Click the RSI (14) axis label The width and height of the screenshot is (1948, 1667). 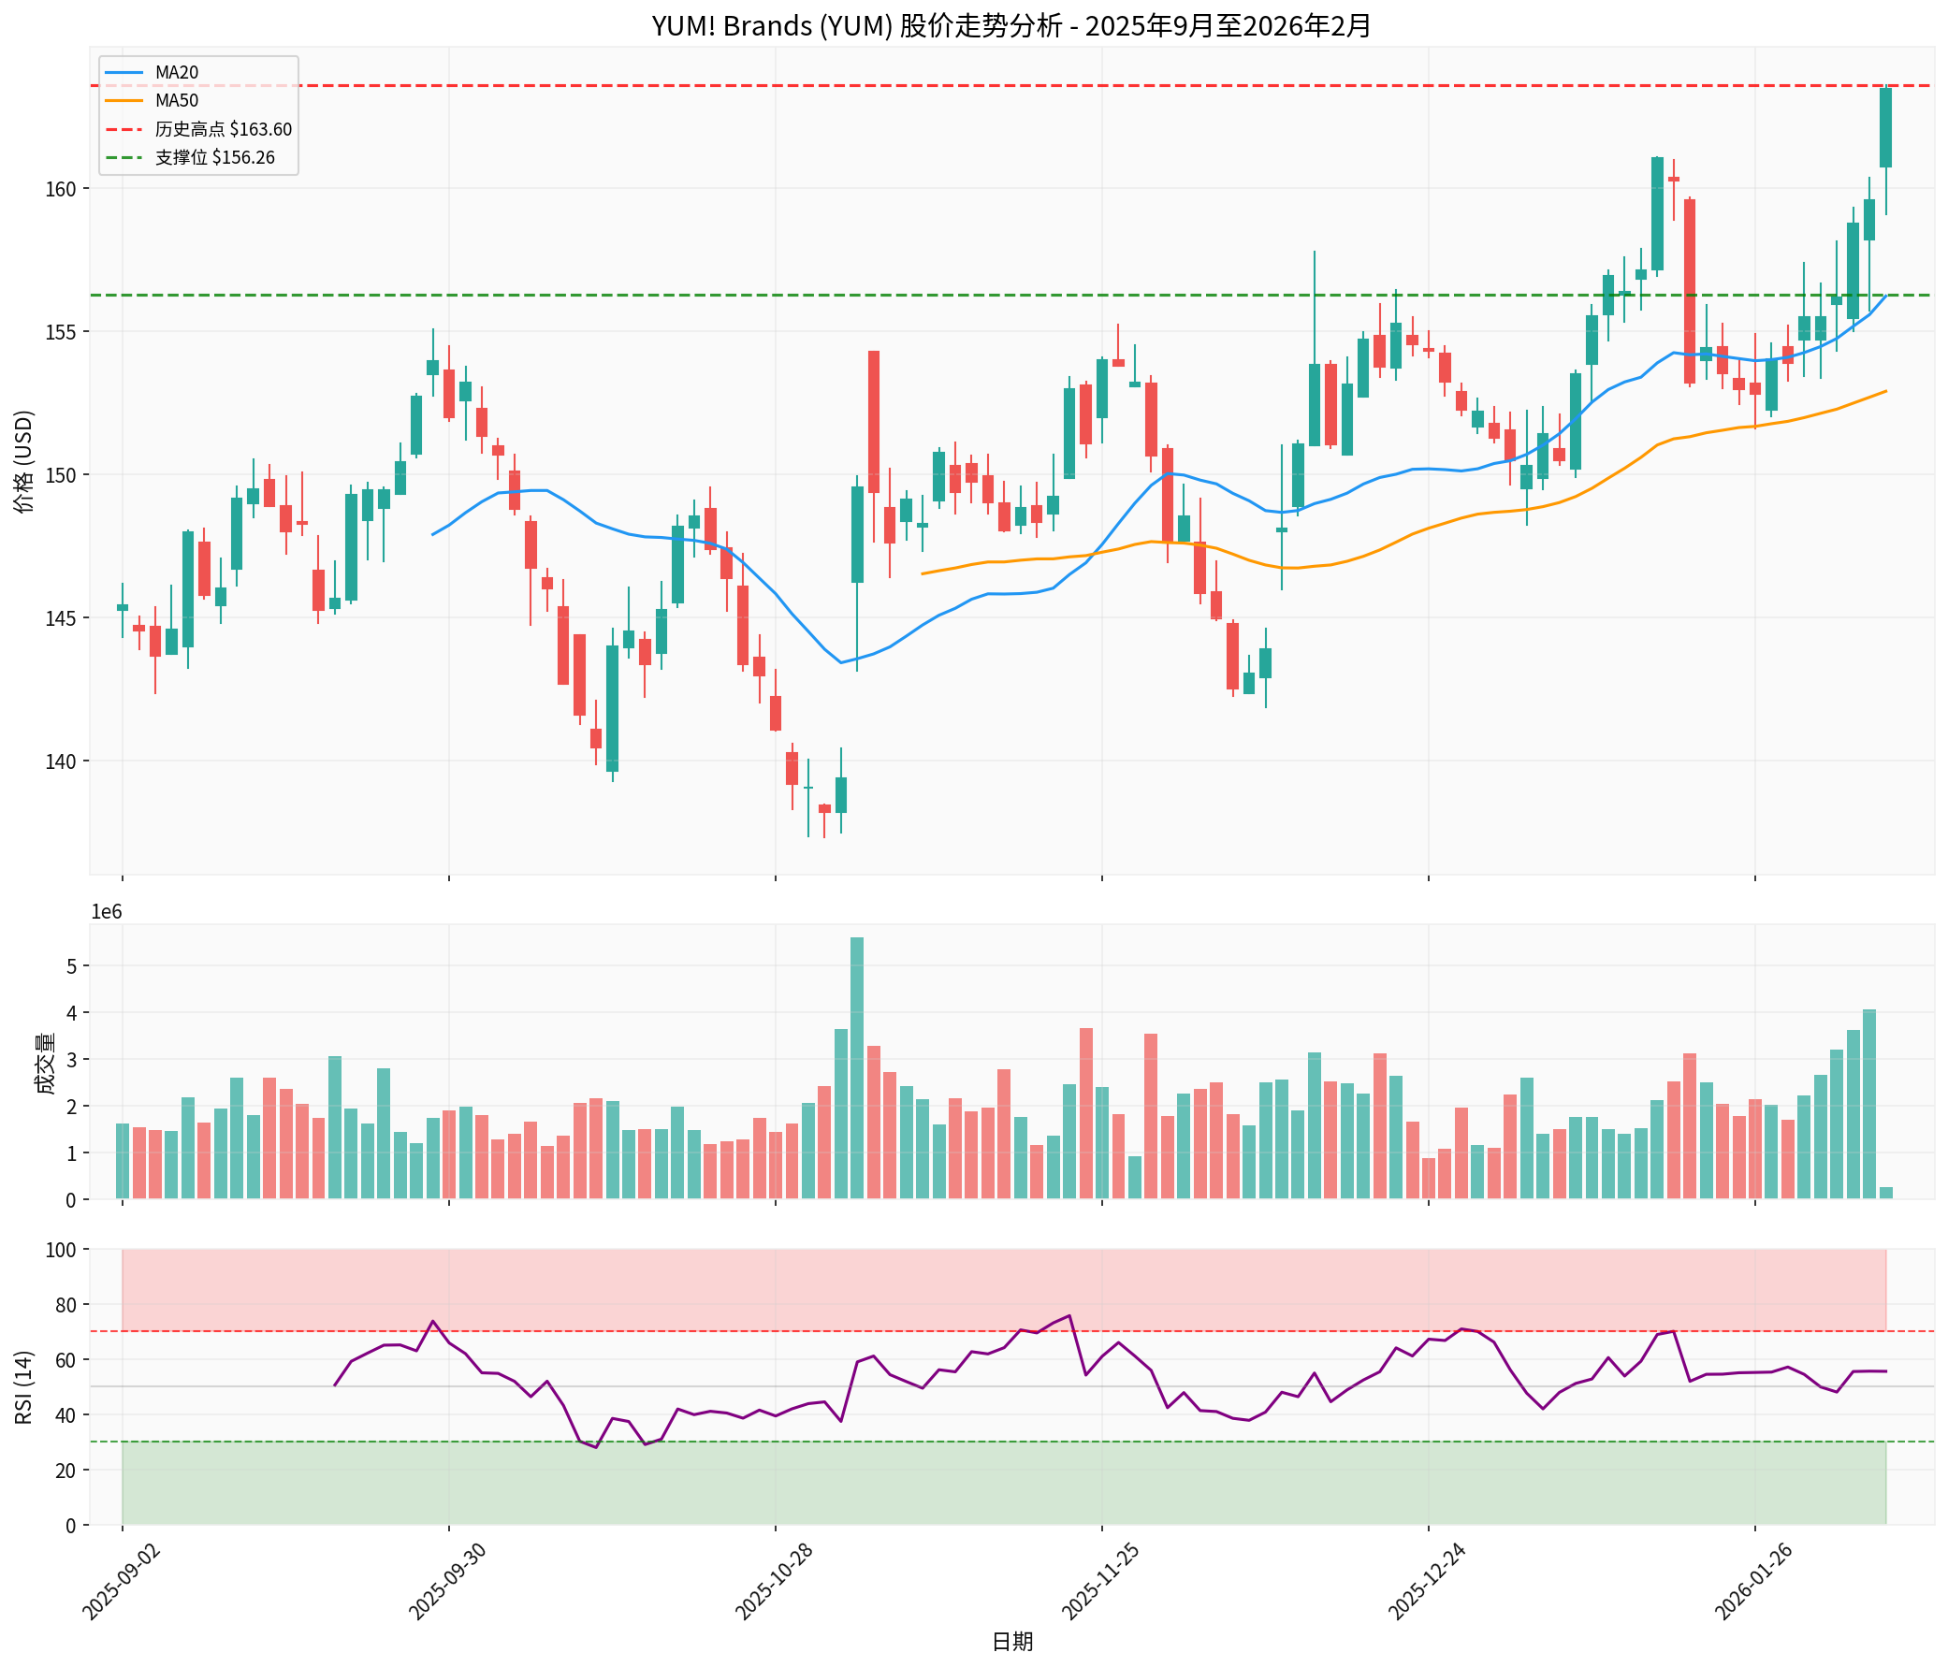(24, 1387)
